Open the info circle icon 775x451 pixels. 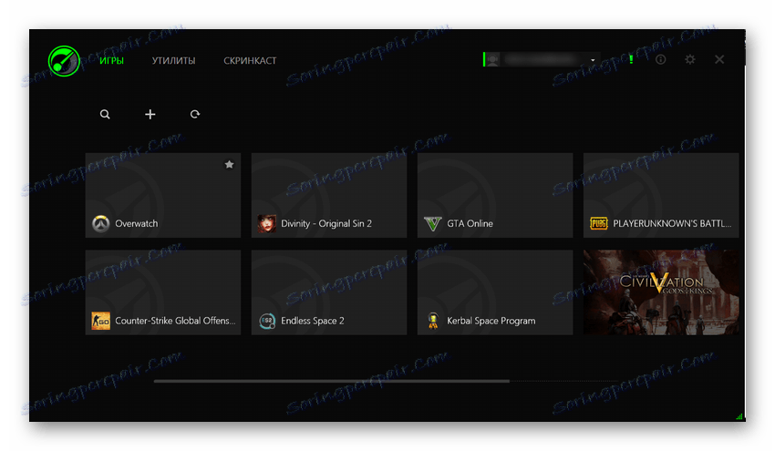coord(660,60)
